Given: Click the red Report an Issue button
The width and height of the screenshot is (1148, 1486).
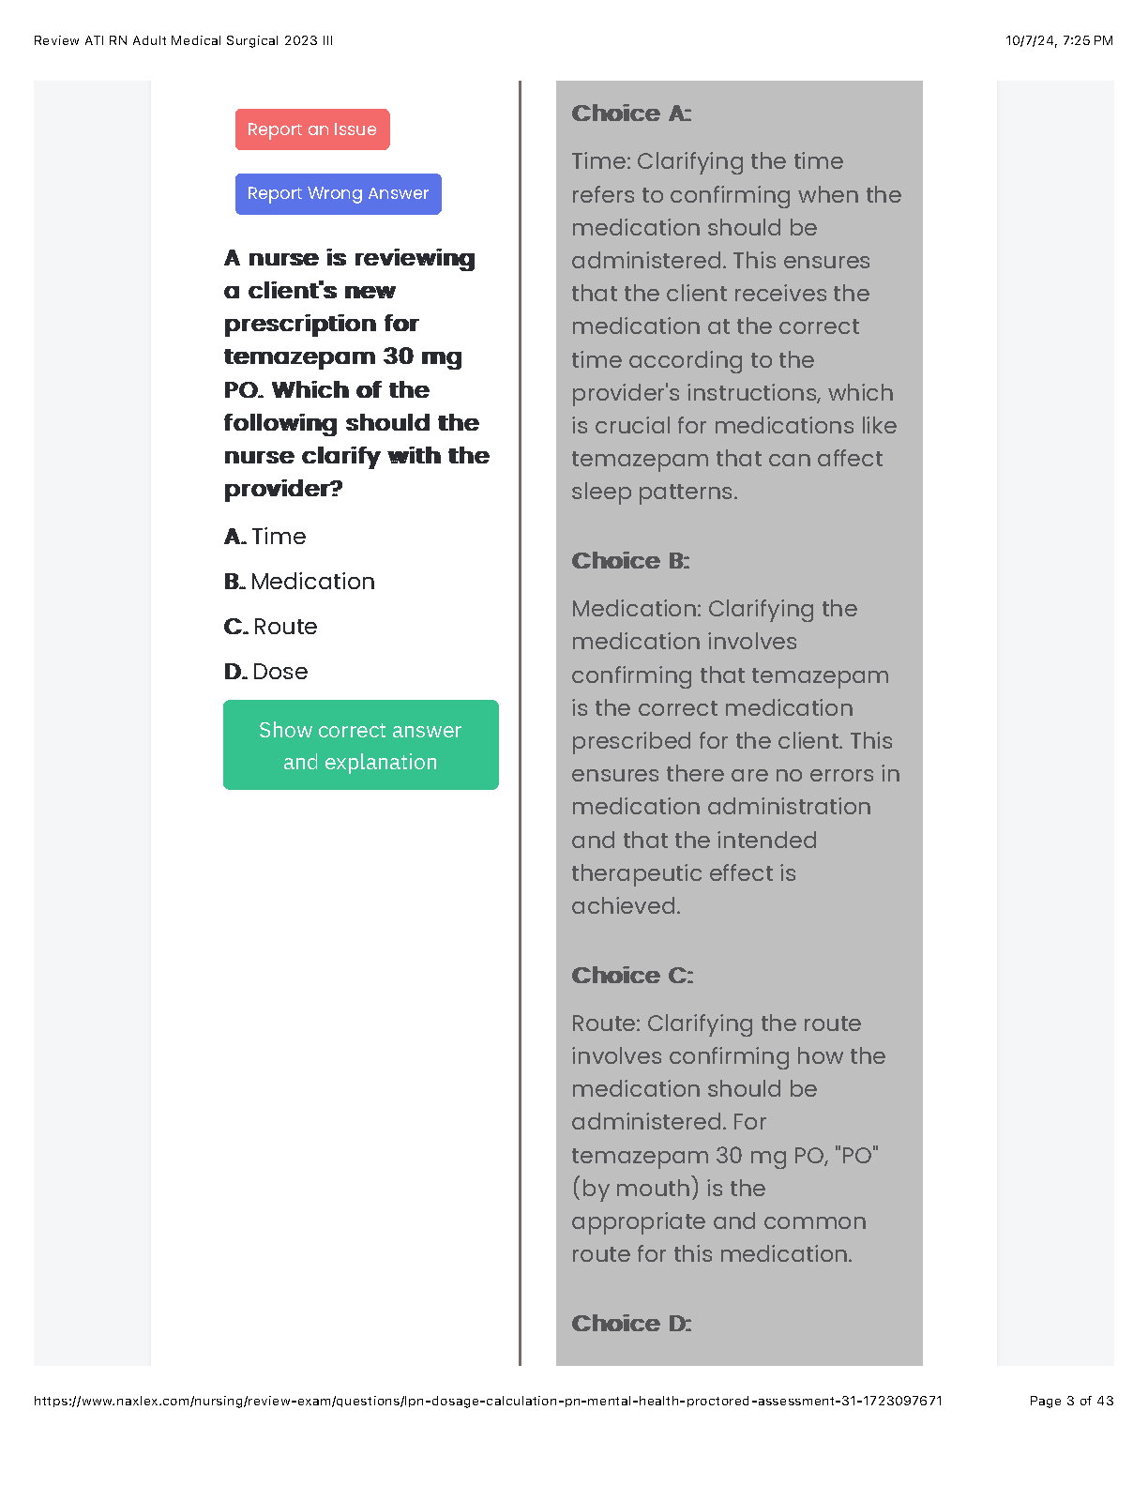Looking at the screenshot, I should (x=312, y=129).
